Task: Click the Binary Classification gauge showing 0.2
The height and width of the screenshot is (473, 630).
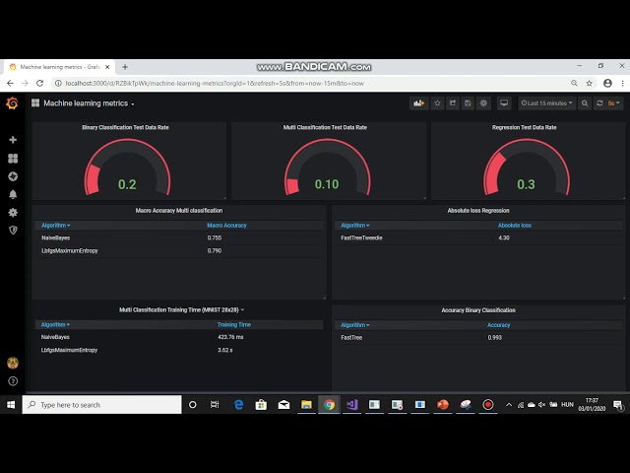Action: coord(127,168)
